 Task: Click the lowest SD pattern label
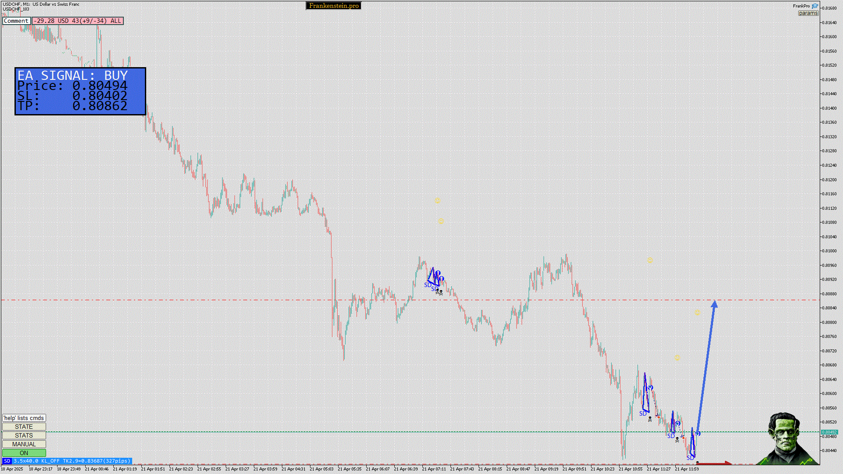click(690, 458)
